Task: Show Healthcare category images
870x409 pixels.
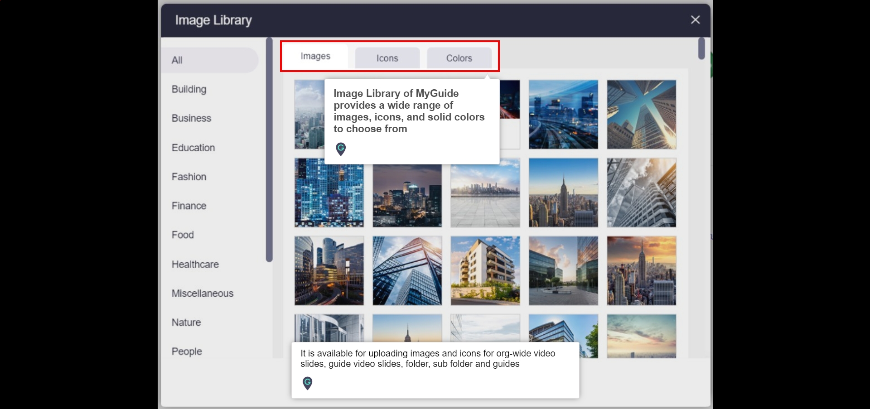Action: pos(195,264)
